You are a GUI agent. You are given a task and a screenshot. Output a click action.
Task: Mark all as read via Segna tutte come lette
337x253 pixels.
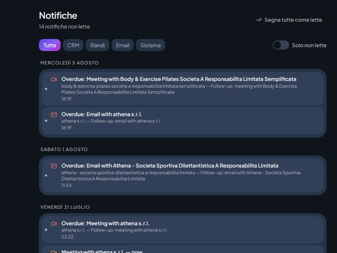pyautogui.click(x=289, y=20)
